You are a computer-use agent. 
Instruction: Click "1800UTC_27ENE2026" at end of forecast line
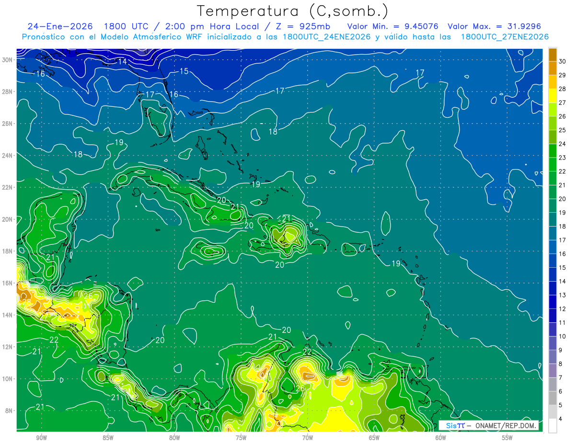[505, 37]
